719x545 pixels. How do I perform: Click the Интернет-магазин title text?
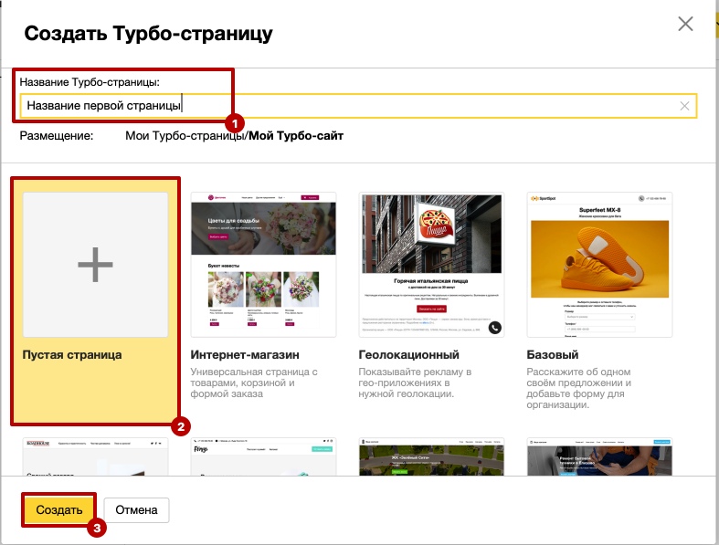[x=245, y=355]
